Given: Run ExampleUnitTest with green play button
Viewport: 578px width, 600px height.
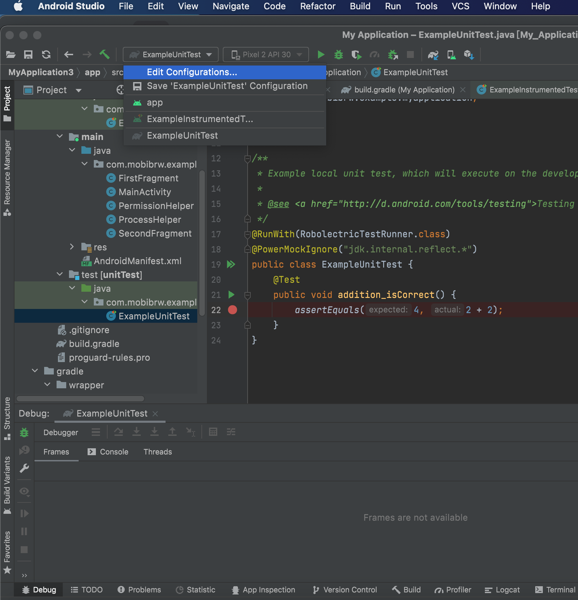Looking at the screenshot, I should click(x=321, y=54).
